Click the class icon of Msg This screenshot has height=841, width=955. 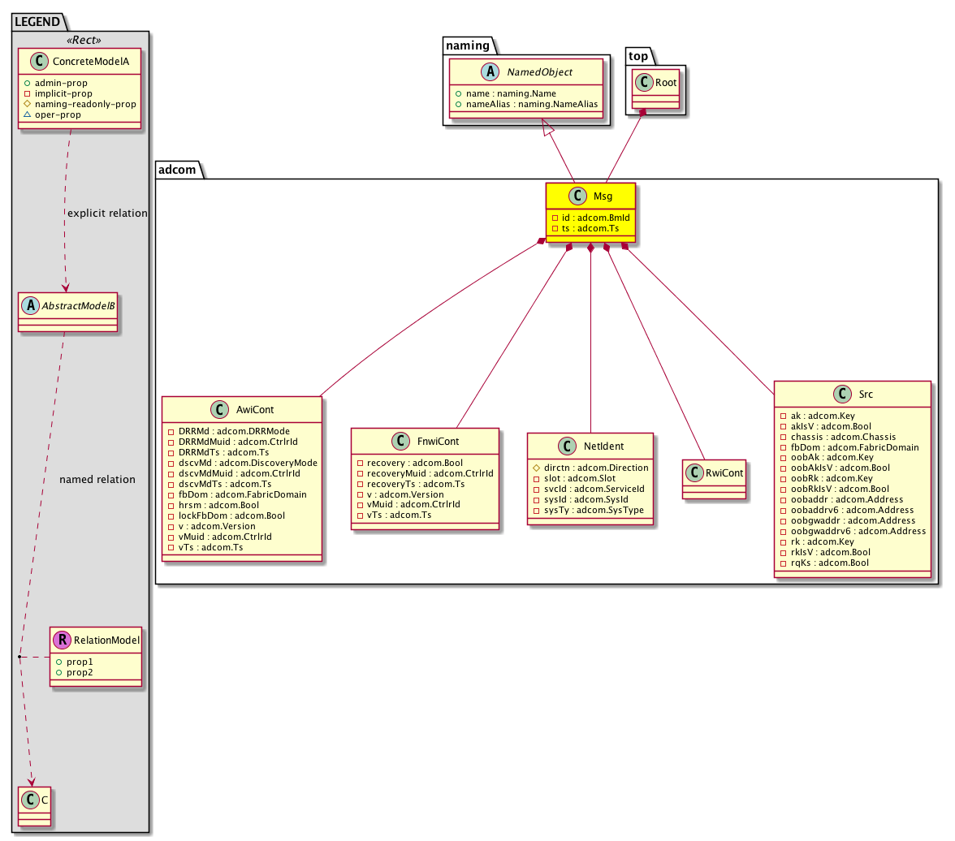(577, 196)
